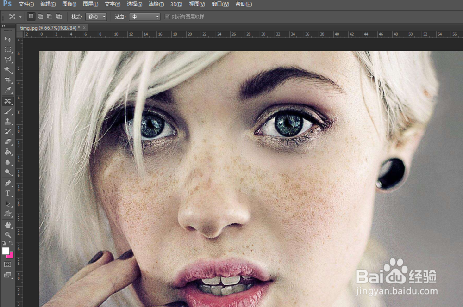Toggle 对所有图层取样 checkbox

[x=168, y=17]
